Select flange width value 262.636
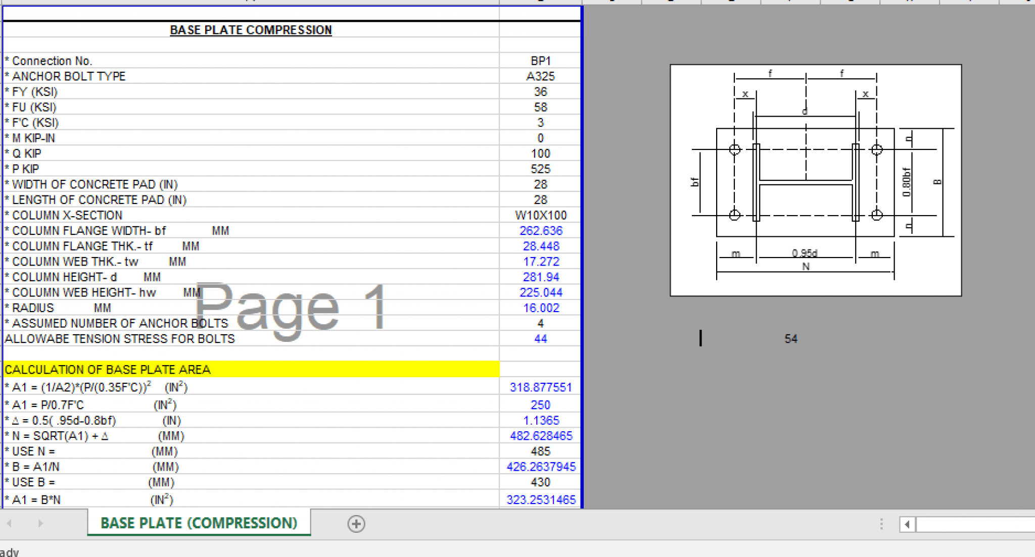1035x557 pixels. [540, 230]
